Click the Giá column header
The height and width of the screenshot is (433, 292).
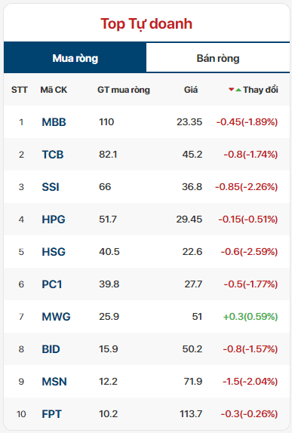[x=191, y=90]
